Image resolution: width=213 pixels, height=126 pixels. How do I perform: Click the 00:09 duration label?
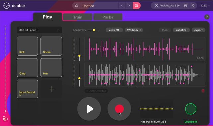200,58
